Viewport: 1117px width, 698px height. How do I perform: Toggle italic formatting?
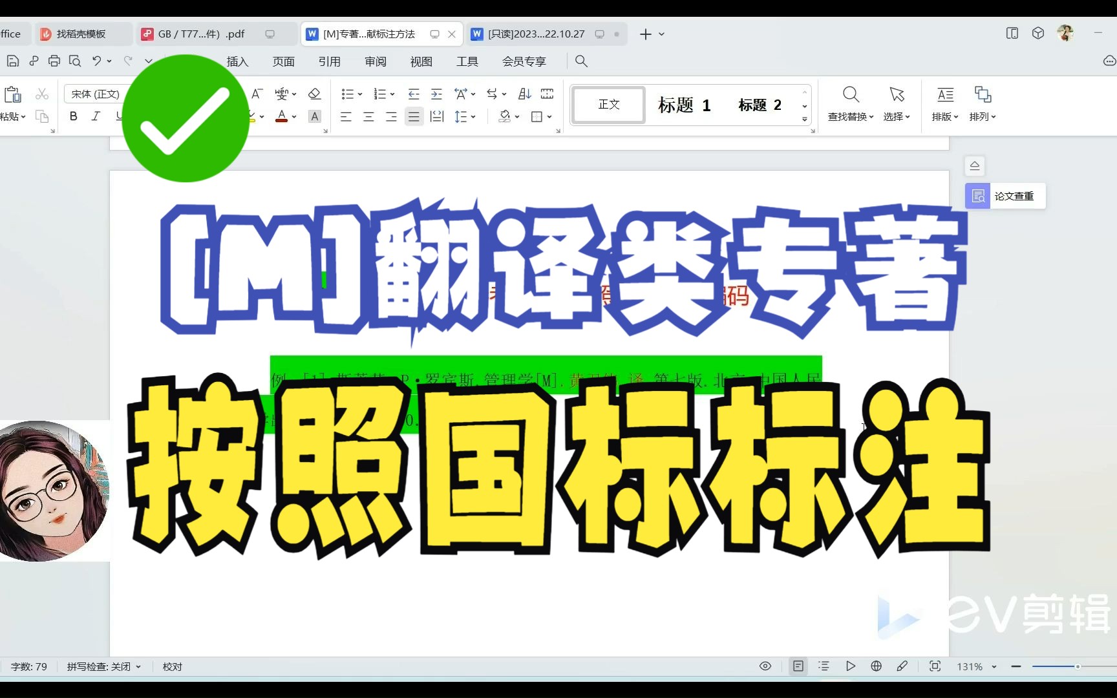[x=96, y=116]
